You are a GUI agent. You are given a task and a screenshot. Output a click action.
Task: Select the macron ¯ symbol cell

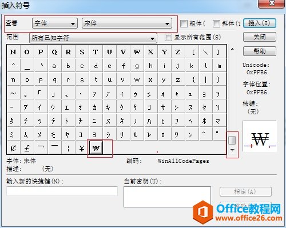click(x=55, y=148)
